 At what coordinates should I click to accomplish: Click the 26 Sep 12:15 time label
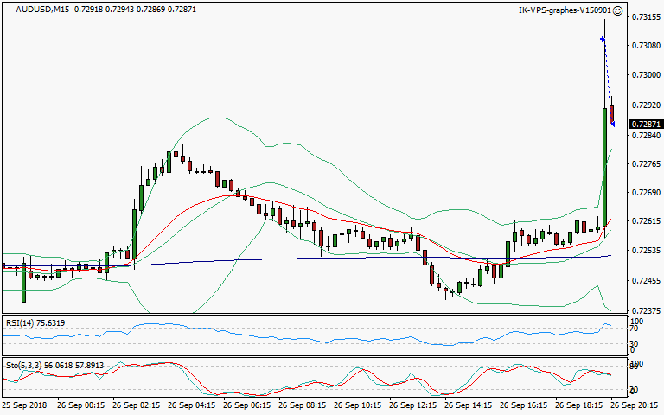tap(413, 405)
